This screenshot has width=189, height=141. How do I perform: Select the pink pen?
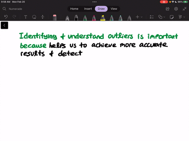coord(94,18)
